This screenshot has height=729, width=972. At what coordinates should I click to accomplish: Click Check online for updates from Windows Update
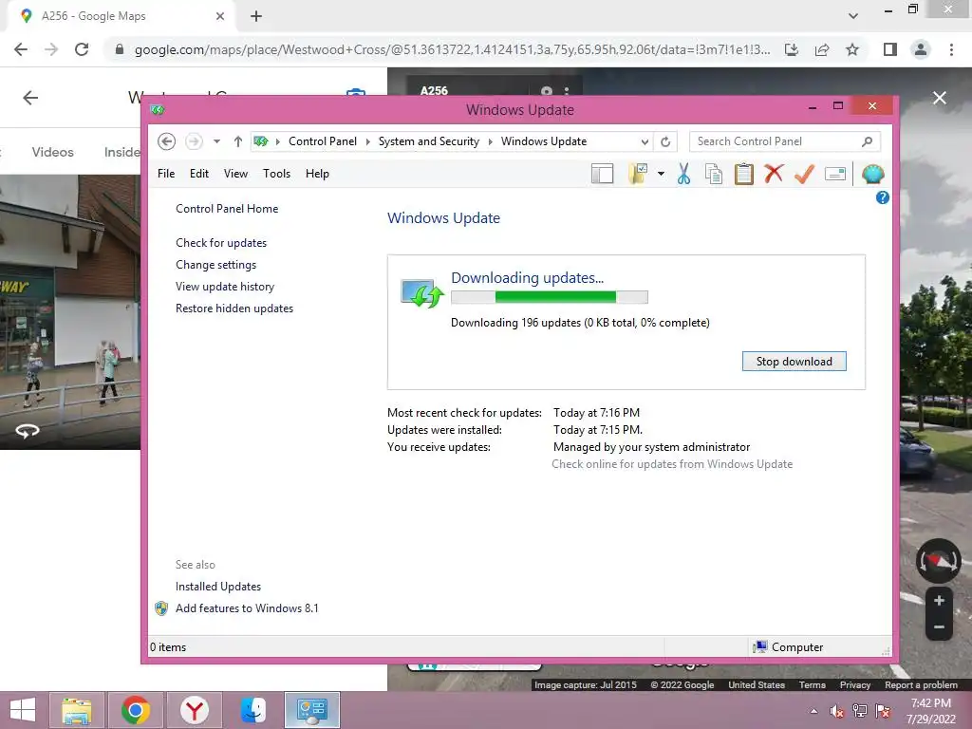pyautogui.click(x=672, y=464)
